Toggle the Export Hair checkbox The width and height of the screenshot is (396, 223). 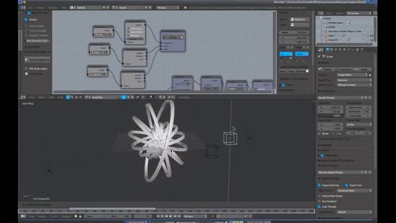point(346,185)
